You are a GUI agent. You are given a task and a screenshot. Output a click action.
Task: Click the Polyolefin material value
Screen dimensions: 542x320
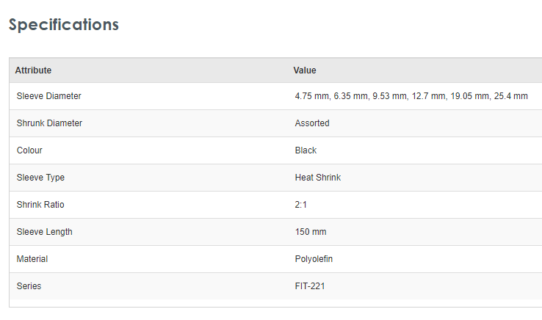click(x=314, y=259)
